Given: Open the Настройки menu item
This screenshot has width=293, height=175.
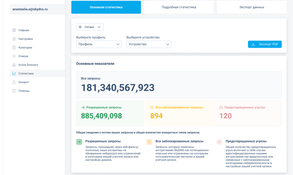Looking at the screenshot, I should click(25, 39).
